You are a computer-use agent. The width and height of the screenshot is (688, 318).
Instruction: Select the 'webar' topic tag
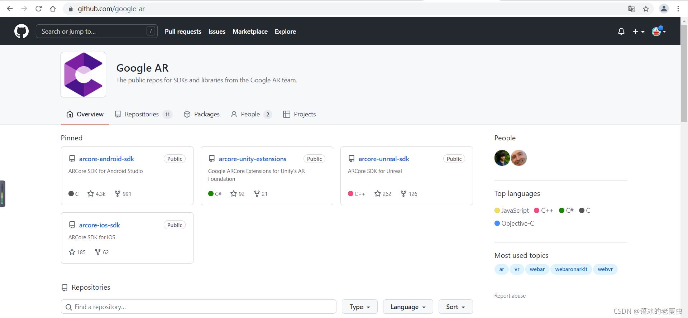537,269
